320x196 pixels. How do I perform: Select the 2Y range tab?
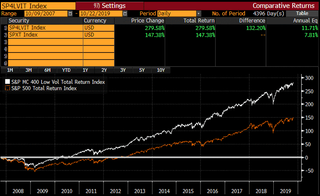click(104, 70)
